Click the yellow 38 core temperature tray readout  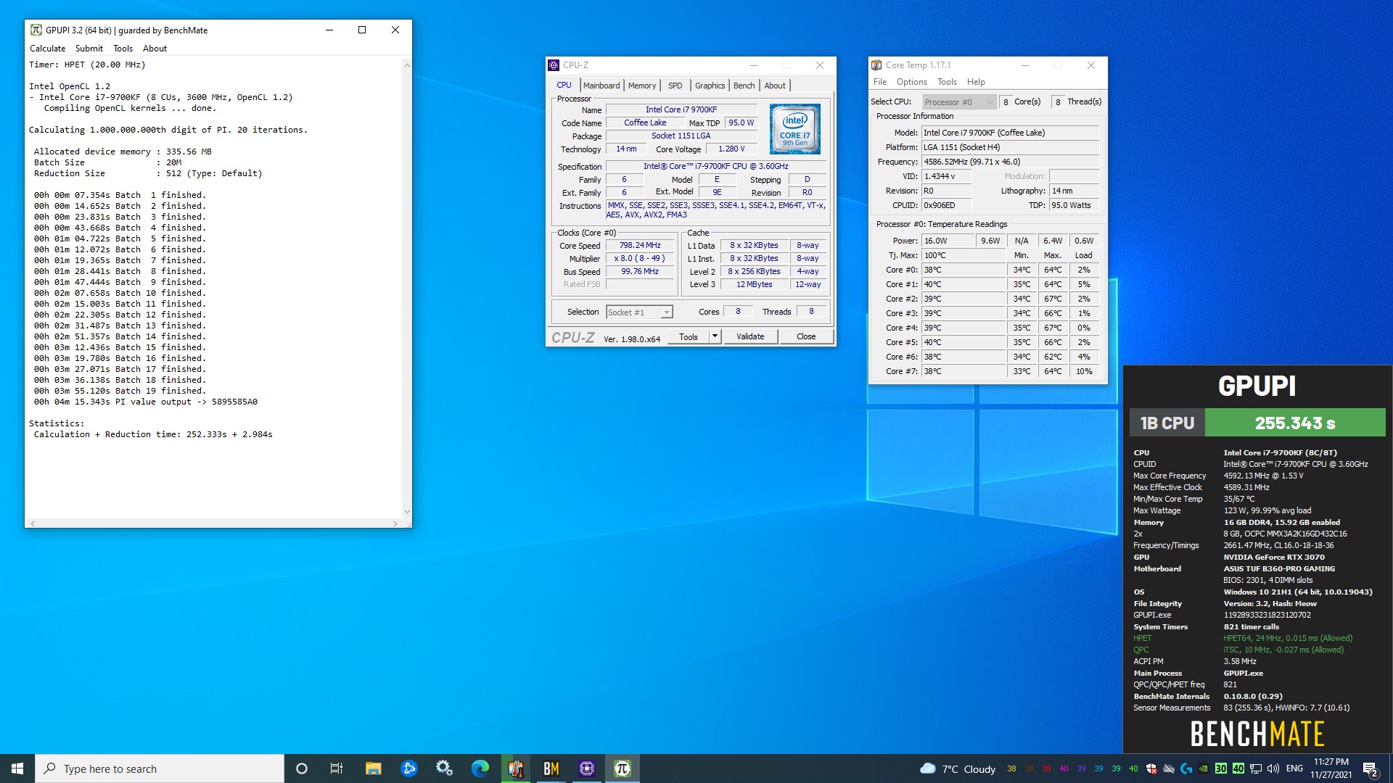point(1011,769)
